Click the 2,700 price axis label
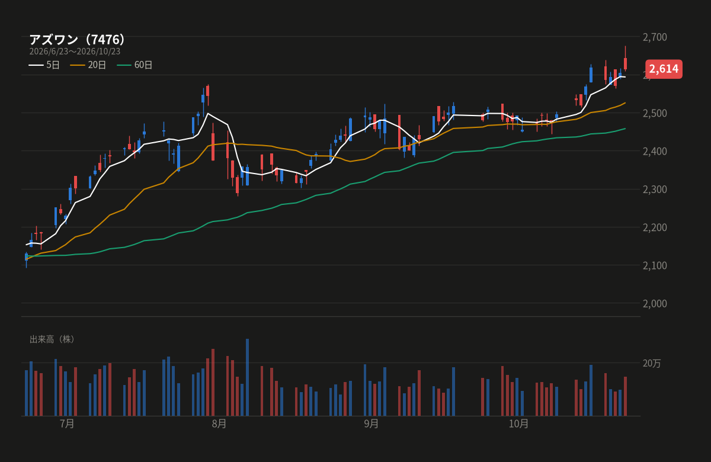This screenshot has height=462, width=711. [655, 37]
